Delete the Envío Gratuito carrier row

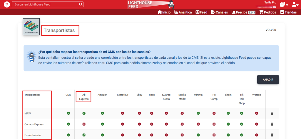(x=272, y=135)
